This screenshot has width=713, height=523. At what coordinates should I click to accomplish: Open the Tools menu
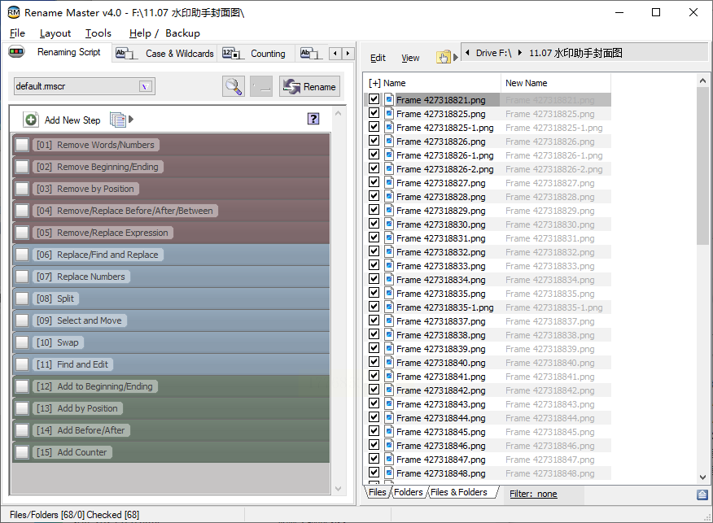pos(98,33)
